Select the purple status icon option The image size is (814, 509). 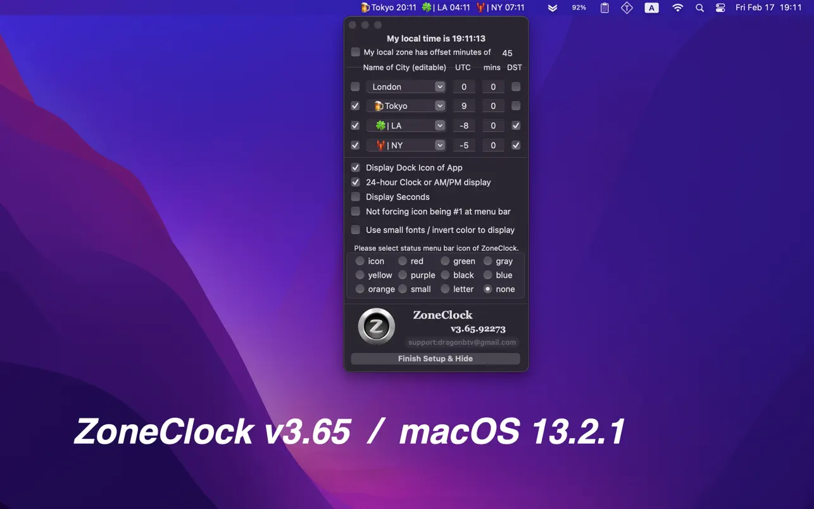coord(403,275)
